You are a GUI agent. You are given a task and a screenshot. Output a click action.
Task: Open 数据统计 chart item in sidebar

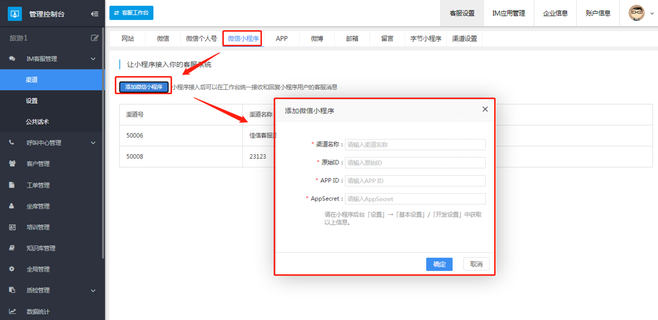[x=38, y=312]
